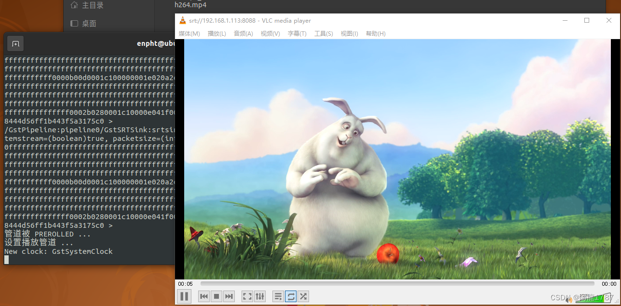Click the VLC cone title icon
621x306 pixels.
182,20
